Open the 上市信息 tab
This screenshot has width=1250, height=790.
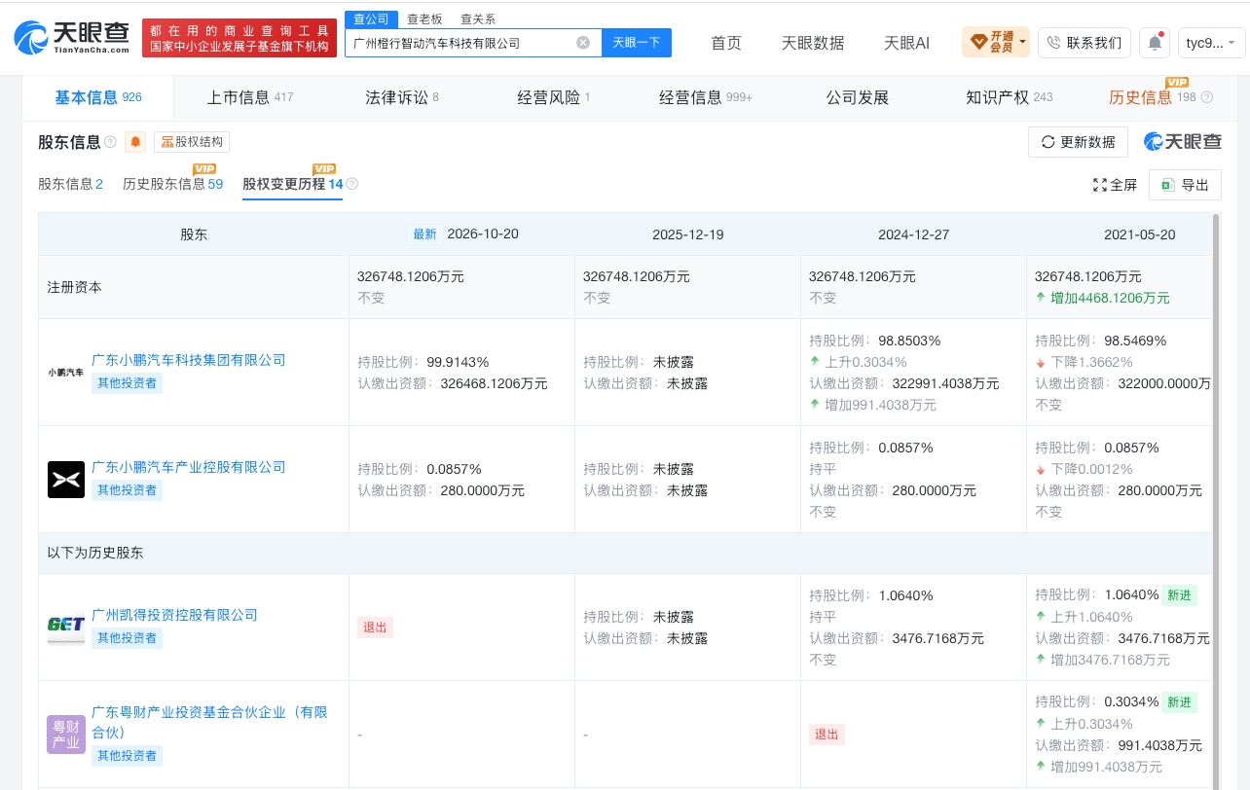click(x=250, y=97)
